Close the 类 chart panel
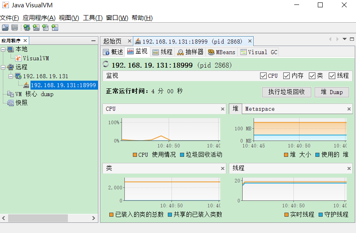Image resolution: width=356 pixels, height=233 pixels. (223, 168)
